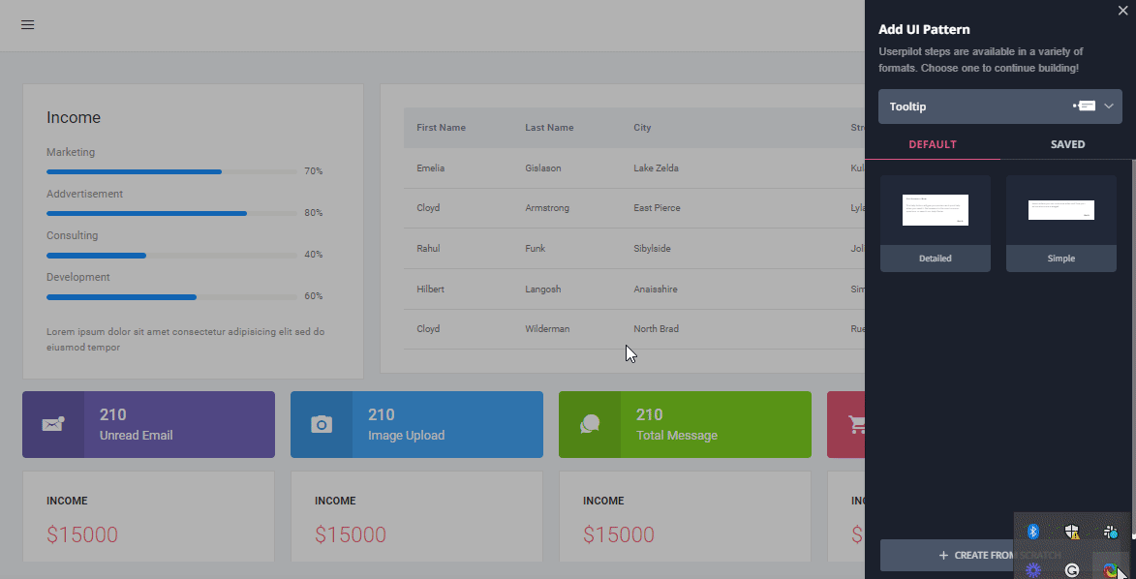This screenshot has height=579, width=1136.
Task: Click the shopping cart icon on red card
Action: click(858, 424)
